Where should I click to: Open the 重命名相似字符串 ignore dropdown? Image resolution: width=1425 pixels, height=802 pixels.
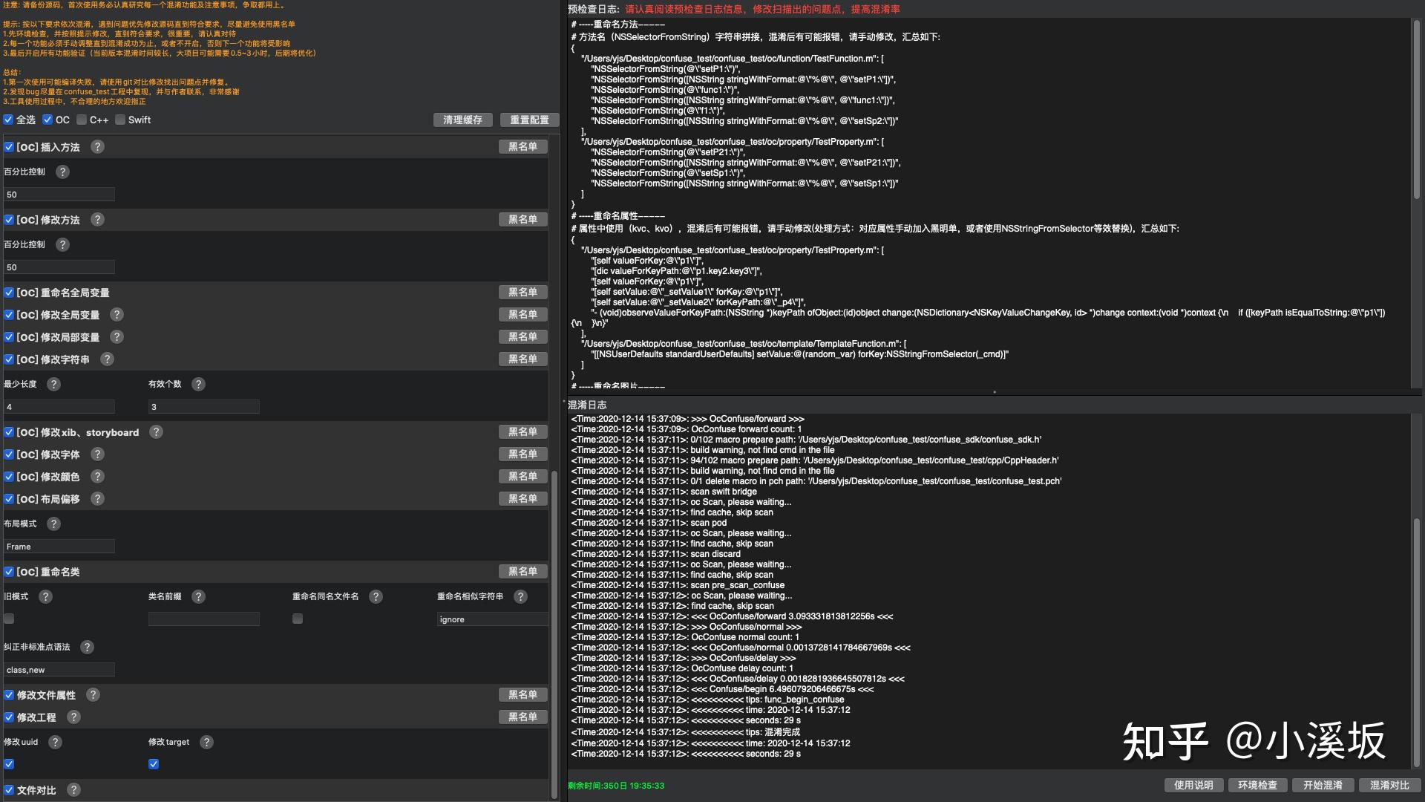pyautogui.click(x=491, y=619)
